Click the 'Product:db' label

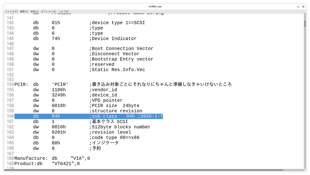tap(28, 164)
